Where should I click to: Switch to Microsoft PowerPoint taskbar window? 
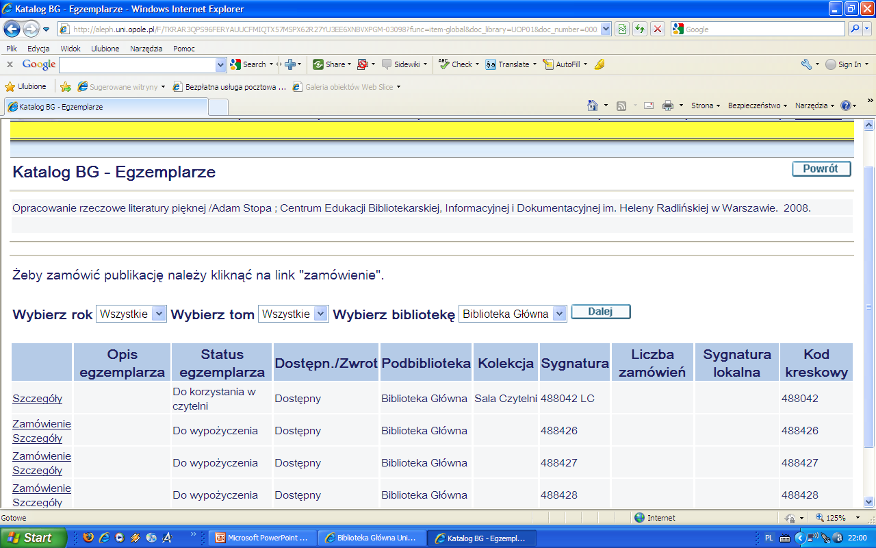tap(262, 538)
